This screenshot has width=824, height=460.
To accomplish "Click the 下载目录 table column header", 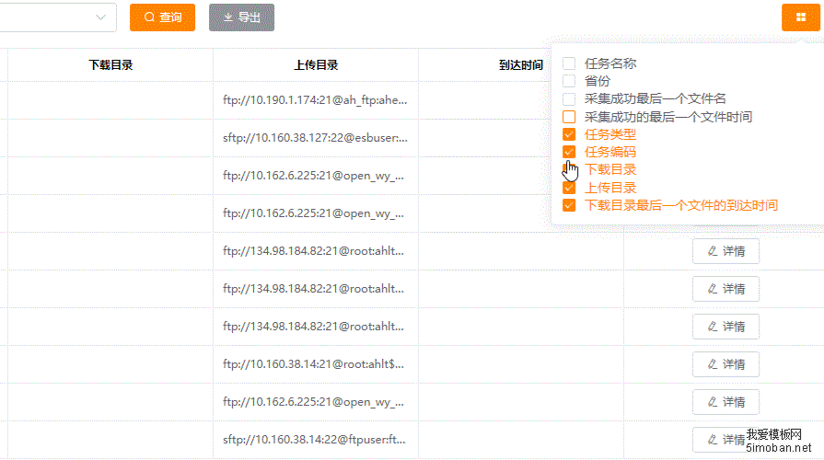I will tap(110, 65).
